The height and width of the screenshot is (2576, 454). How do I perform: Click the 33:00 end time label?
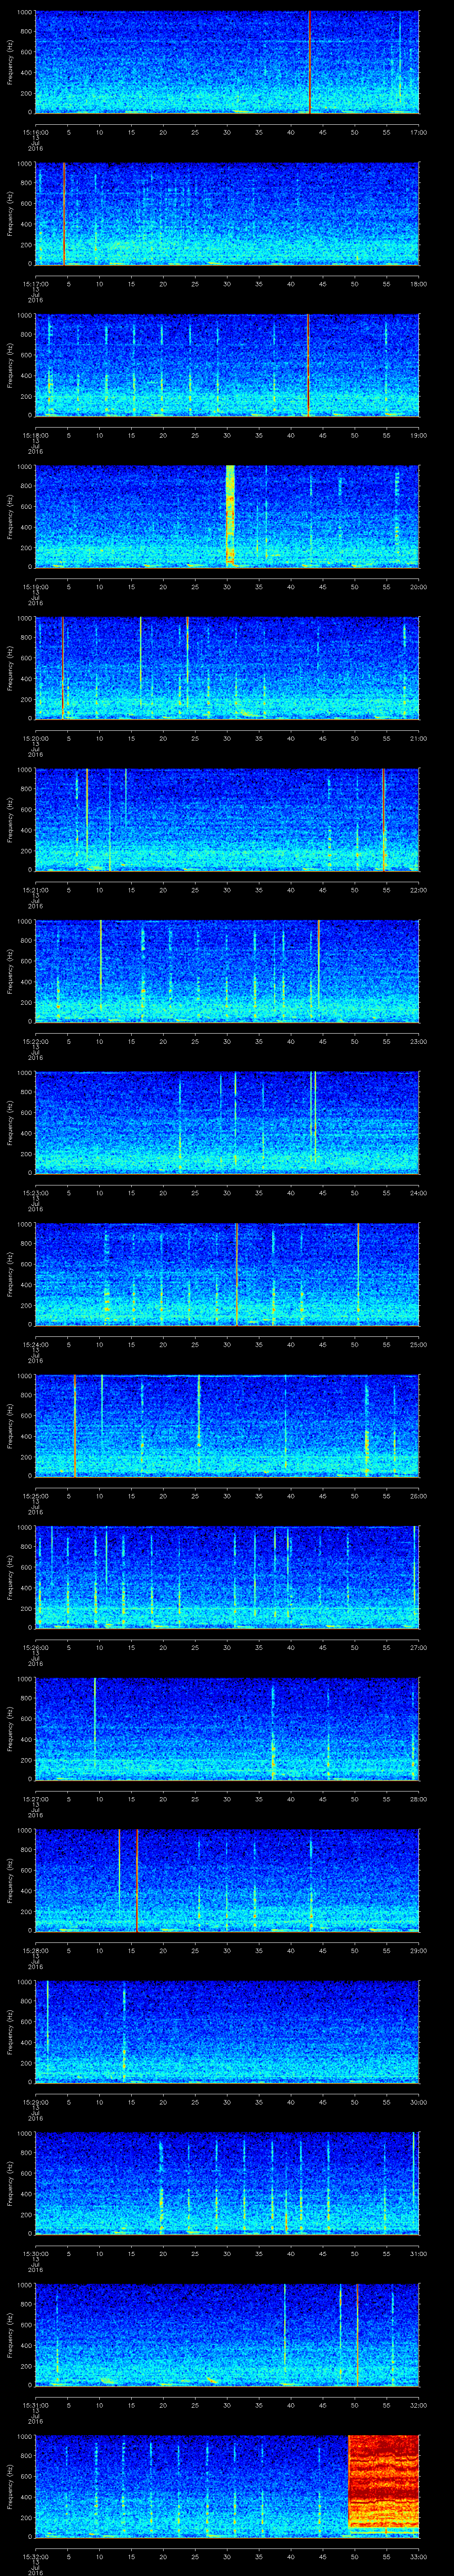pyautogui.click(x=418, y=2556)
